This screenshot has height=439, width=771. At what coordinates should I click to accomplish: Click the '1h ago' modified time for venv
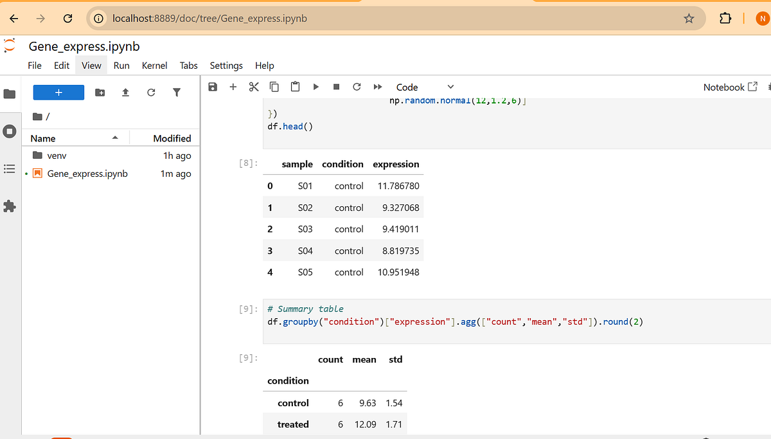[x=177, y=156]
